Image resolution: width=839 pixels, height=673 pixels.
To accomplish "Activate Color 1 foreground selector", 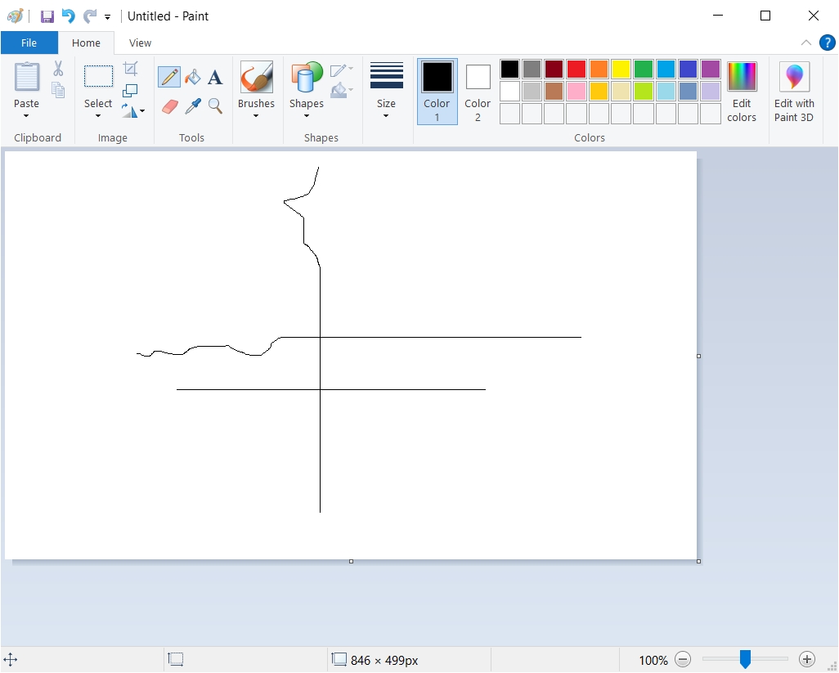I will tap(437, 92).
